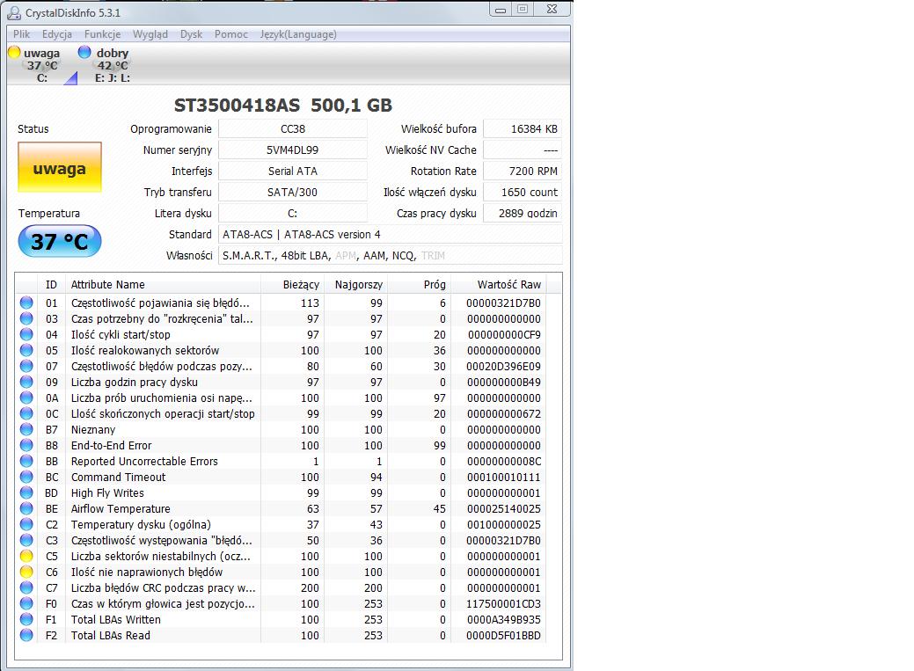Click the firmware field showing CC38

coord(293,129)
